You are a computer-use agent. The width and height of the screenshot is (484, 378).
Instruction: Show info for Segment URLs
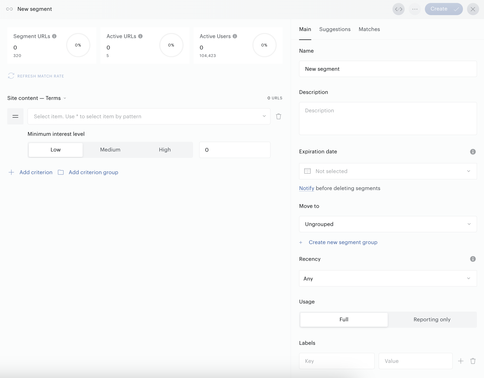click(x=54, y=36)
